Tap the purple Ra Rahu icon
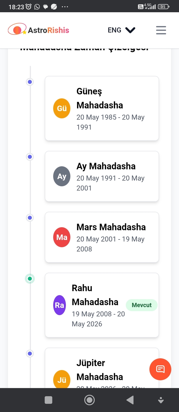 coord(59,305)
